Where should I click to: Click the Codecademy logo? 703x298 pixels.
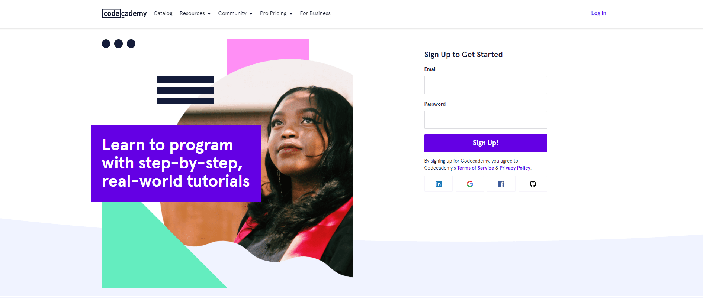pyautogui.click(x=124, y=13)
